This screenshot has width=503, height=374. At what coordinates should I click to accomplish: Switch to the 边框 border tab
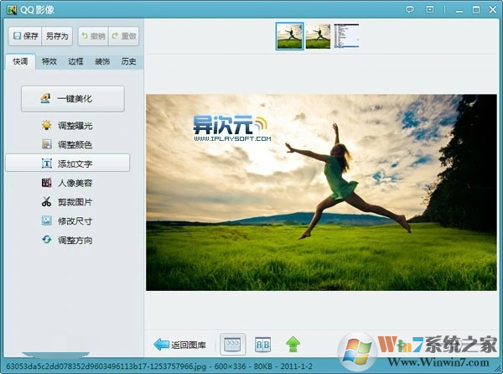point(75,61)
